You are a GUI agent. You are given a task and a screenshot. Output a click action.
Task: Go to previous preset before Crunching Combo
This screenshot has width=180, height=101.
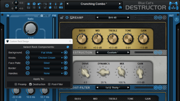(x=67, y=4)
